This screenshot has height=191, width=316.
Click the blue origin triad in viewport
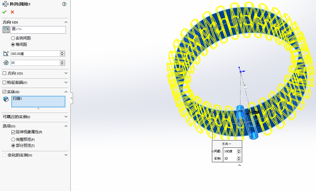tap(241, 71)
